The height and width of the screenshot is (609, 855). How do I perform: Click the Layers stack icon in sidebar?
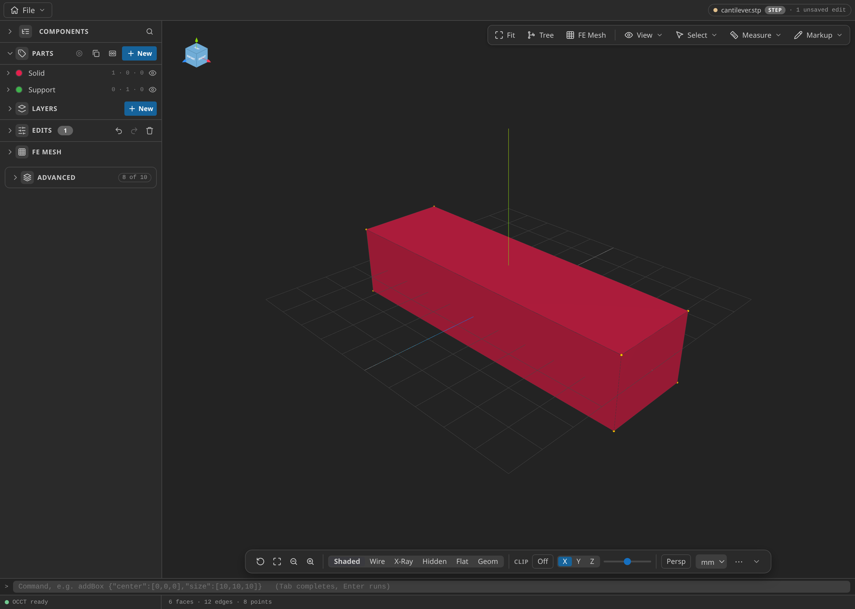point(22,109)
